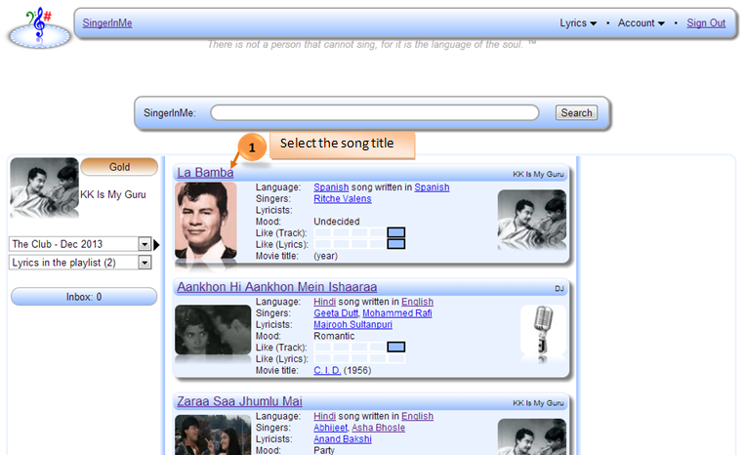The width and height of the screenshot is (745, 455).
Task: Click first Spanish language link for La Bamba
Action: 331,187
